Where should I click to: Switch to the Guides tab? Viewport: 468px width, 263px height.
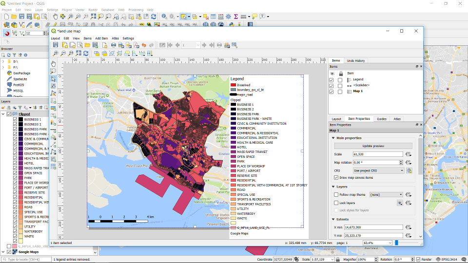[382, 119]
